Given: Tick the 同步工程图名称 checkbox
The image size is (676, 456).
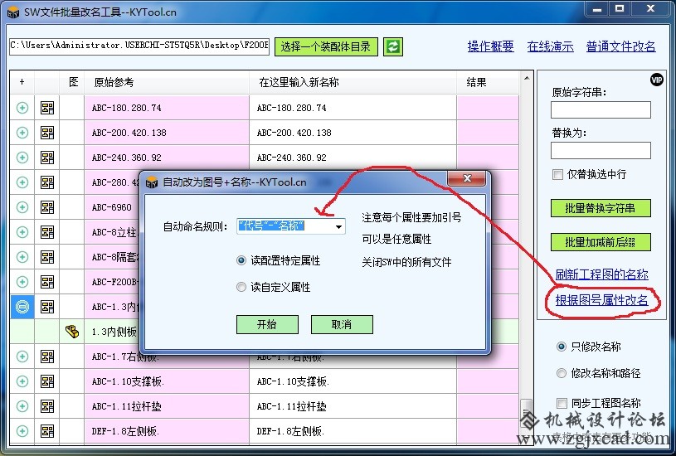Looking at the screenshot, I should 562,404.
